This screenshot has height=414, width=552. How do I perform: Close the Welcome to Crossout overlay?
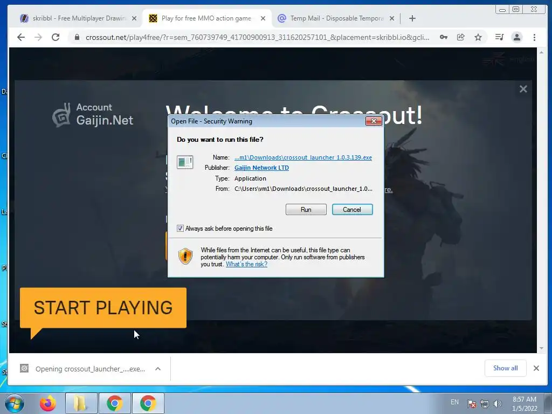point(523,89)
